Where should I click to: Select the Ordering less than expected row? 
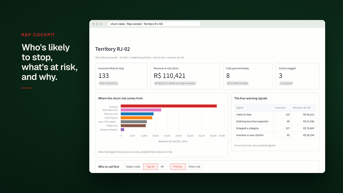coord(275,121)
